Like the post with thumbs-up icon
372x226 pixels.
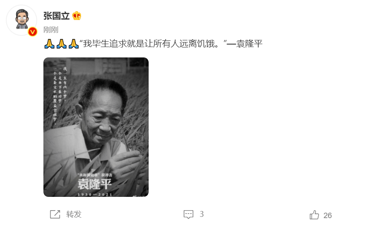[314, 215]
